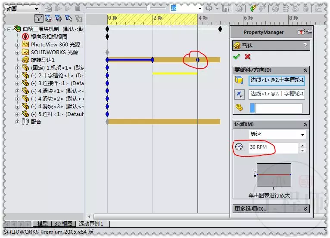Increase motor speed with up spinner
The width and height of the screenshot is (330, 238).
302,145
